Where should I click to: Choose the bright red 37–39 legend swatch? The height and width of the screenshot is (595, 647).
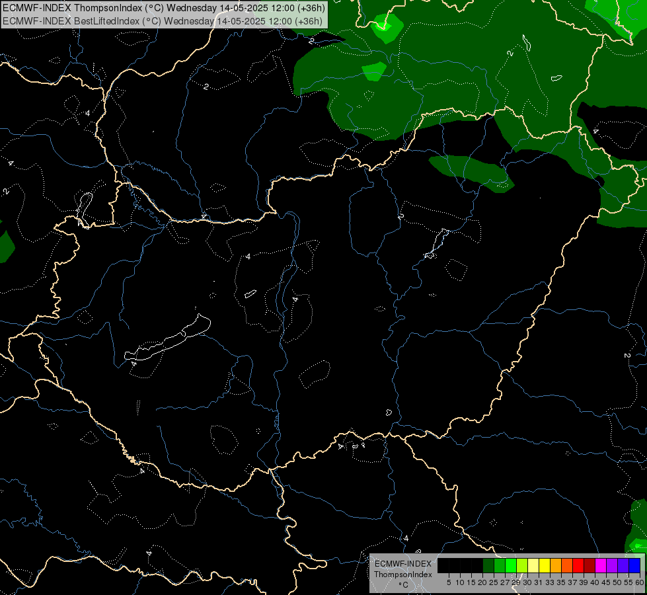tap(578, 565)
